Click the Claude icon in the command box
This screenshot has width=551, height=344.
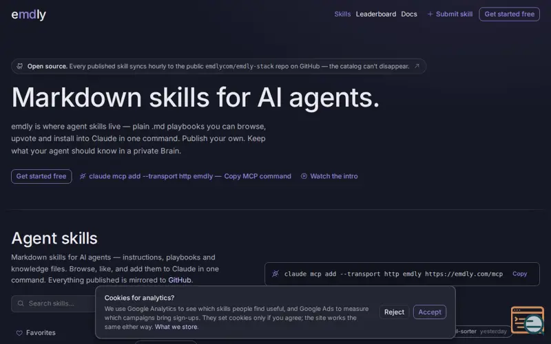(x=275, y=274)
